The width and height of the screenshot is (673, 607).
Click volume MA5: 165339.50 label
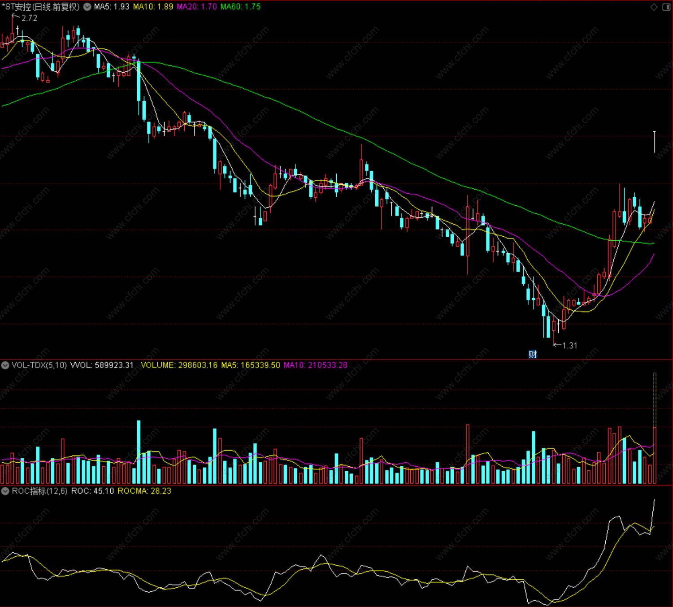point(251,365)
